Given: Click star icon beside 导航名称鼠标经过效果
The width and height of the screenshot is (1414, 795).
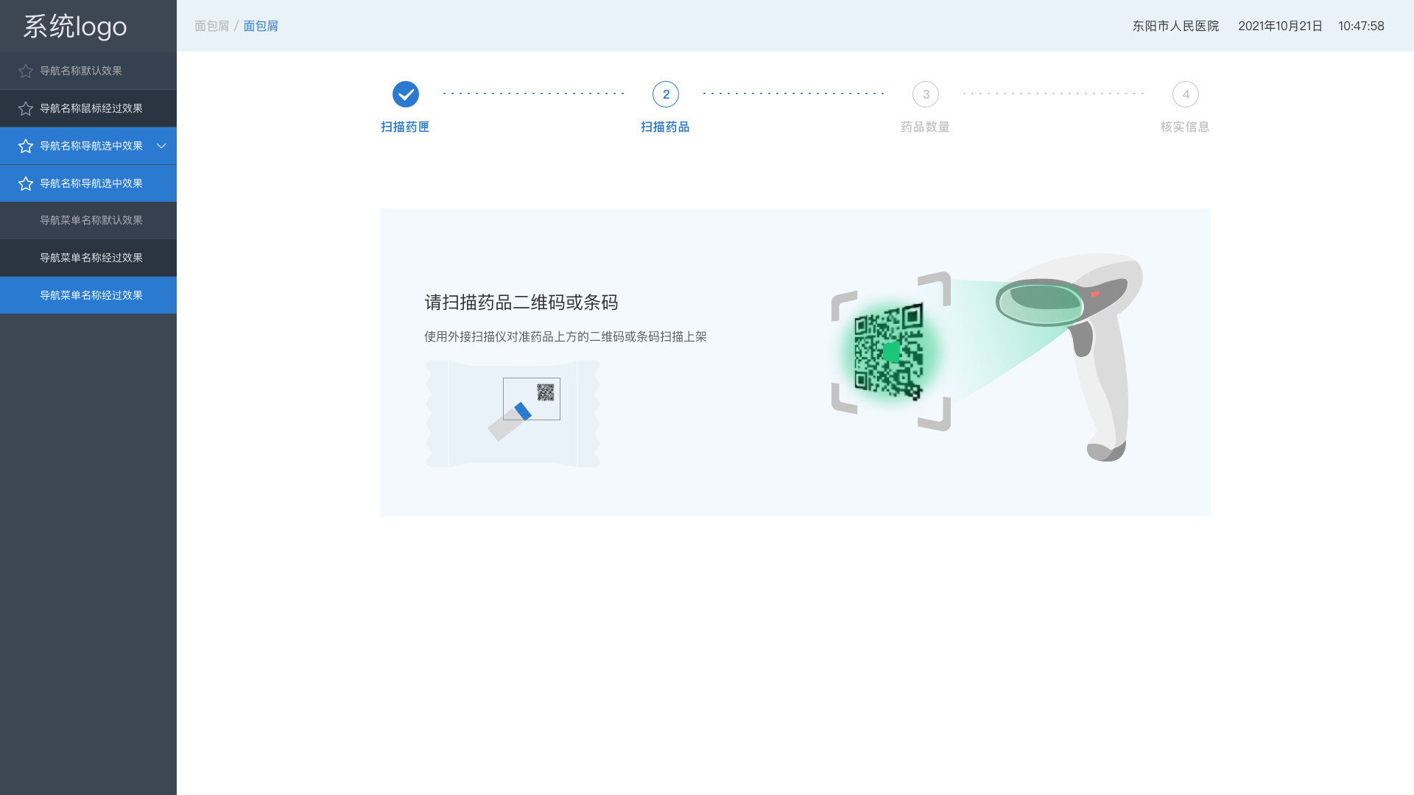Looking at the screenshot, I should pyautogui.click(x=26, y=109).
